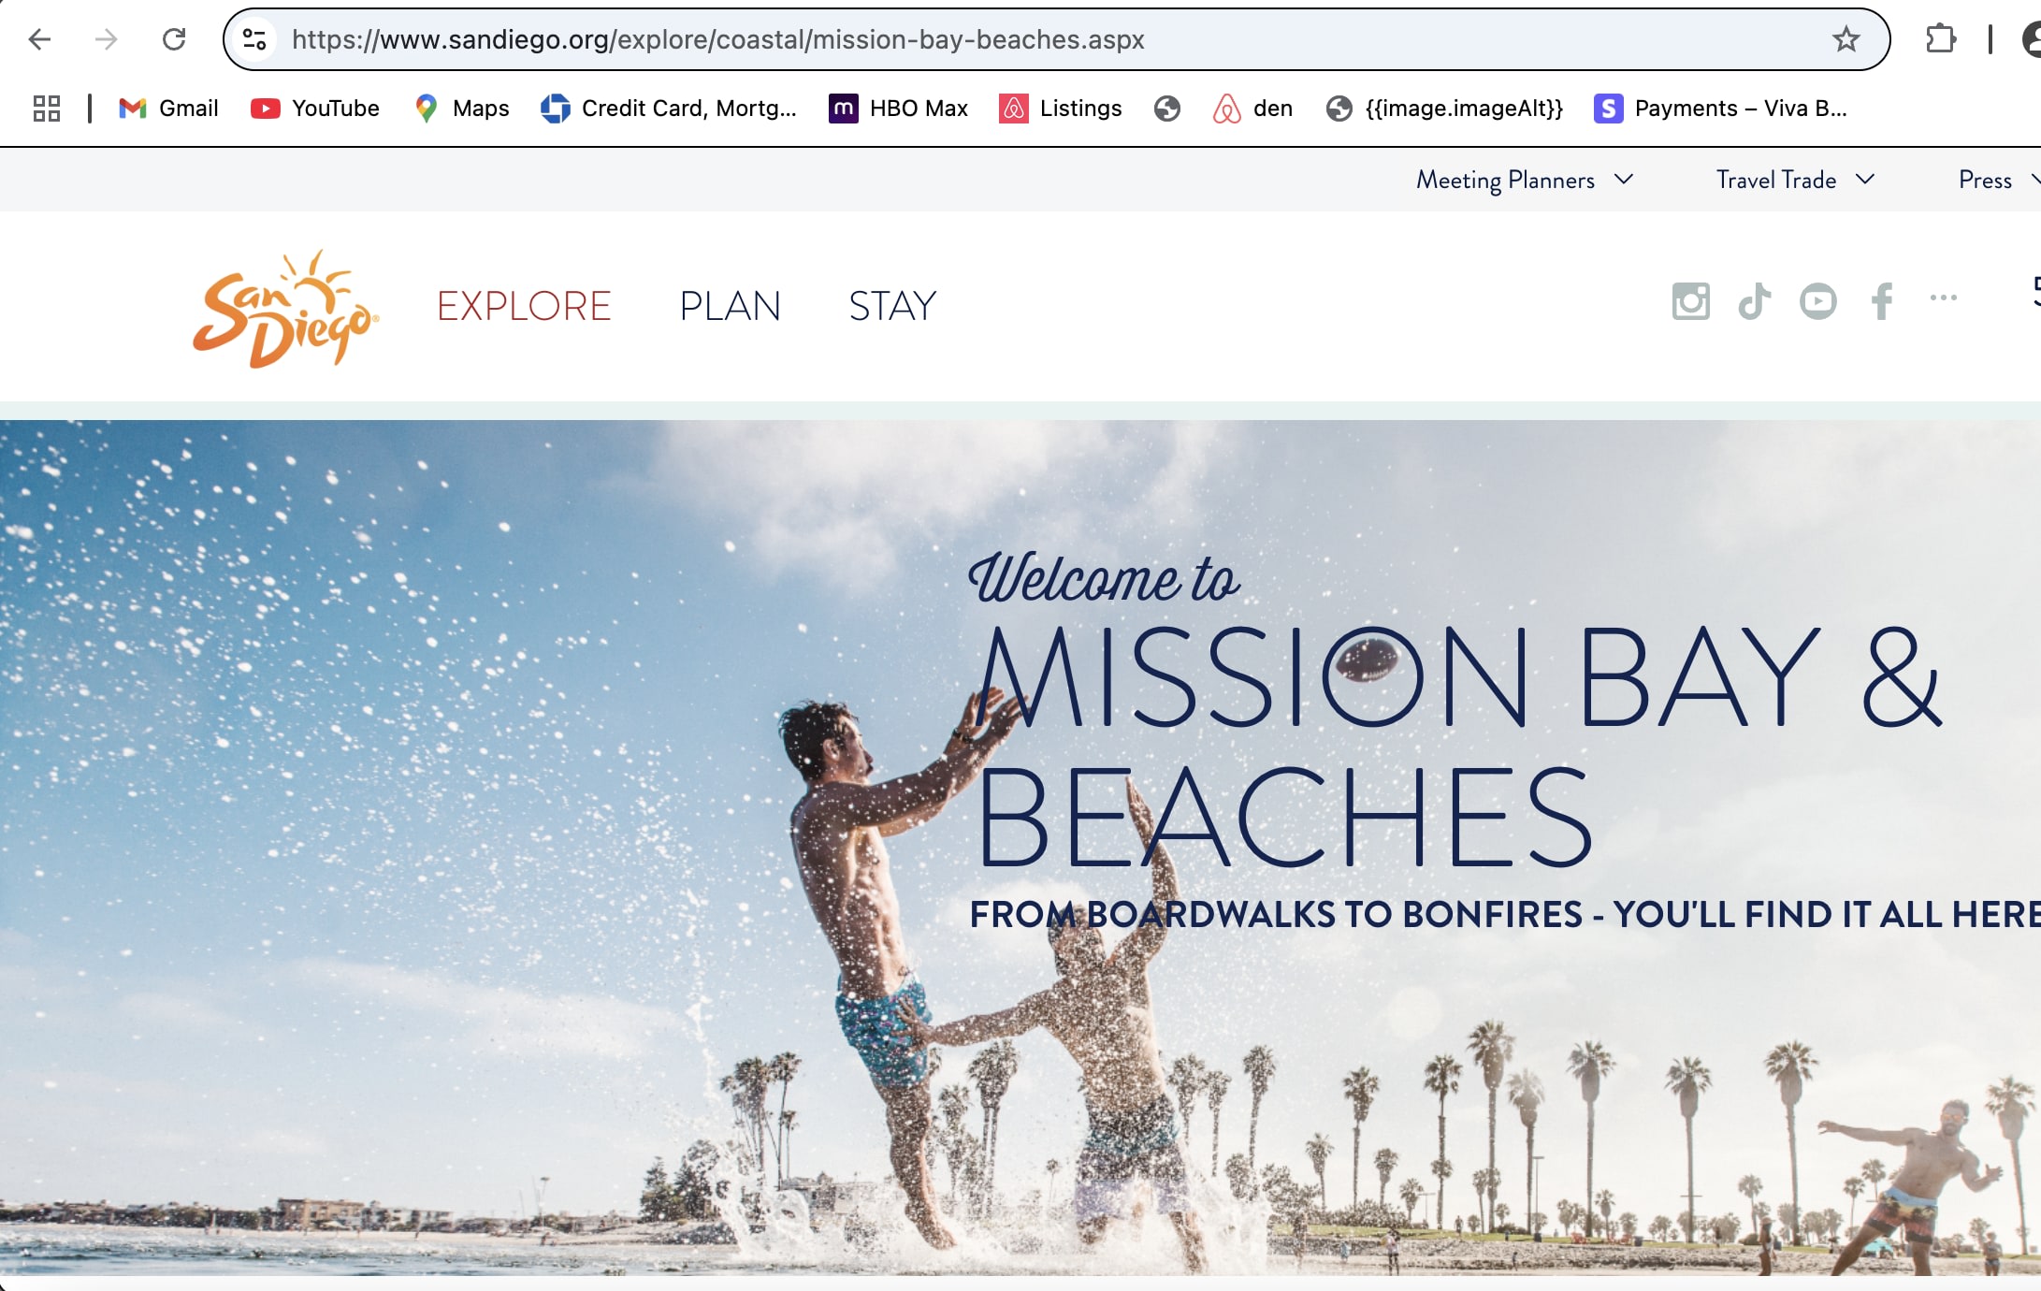Open the browser Extensions puzzle icon
Screen dimensions: 2041x1291
tap(1941, 39)
